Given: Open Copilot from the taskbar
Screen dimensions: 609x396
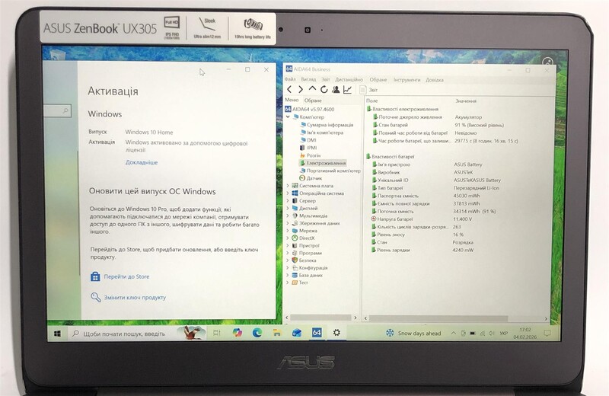Looking at the screenshot, I should (237, 333).
